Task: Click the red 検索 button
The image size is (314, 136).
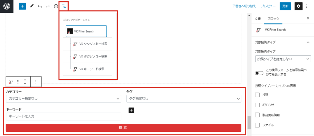Action: tap(124, 128)
